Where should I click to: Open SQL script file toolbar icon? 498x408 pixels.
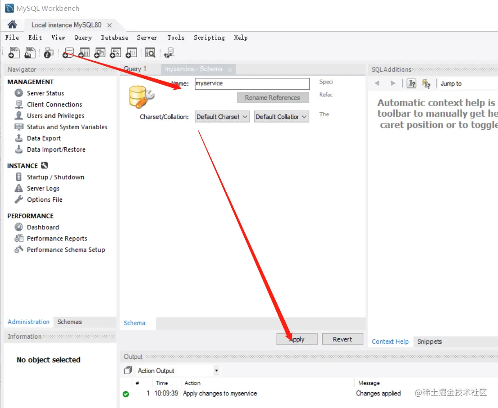tap(30, 53)
